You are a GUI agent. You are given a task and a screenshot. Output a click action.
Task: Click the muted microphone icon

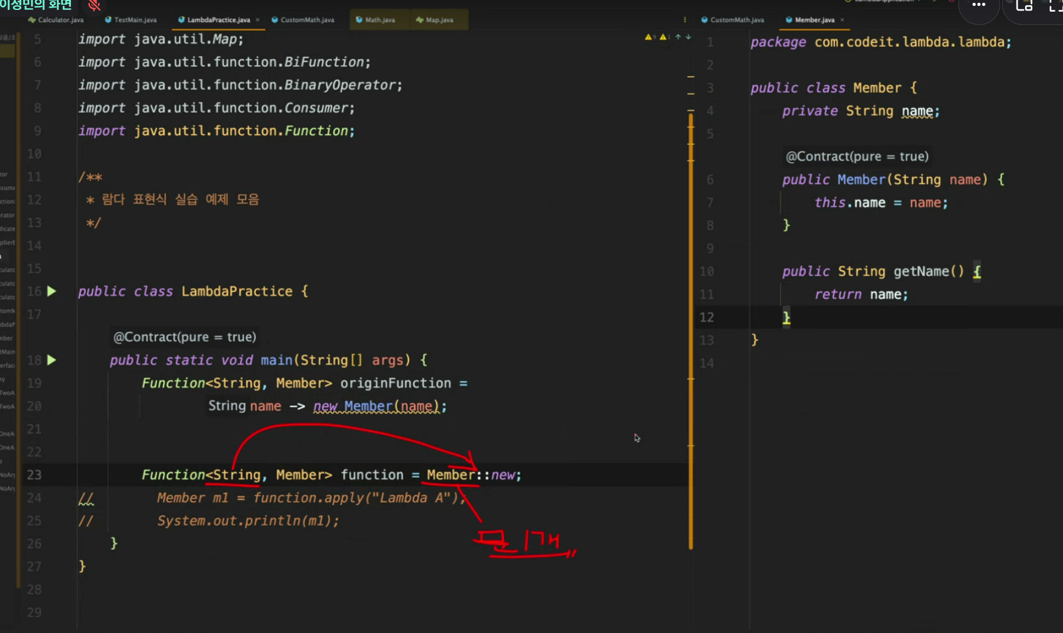[94, 6]
